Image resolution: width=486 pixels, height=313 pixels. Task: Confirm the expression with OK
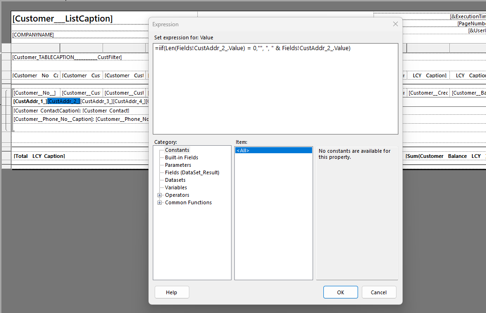click(340, 292)
